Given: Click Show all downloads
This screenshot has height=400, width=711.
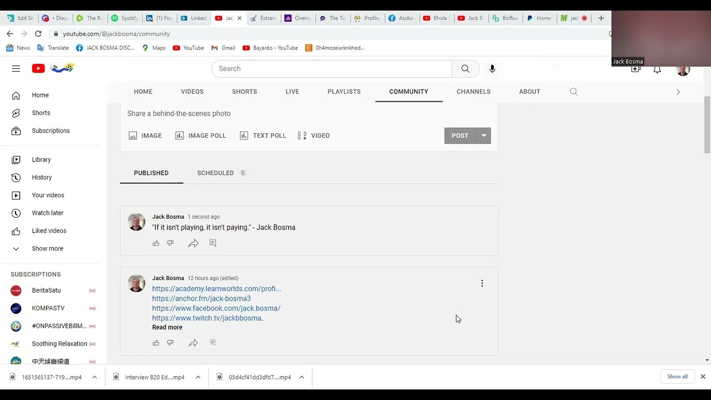Looking at the screenshot, I should tap(677, 377).
